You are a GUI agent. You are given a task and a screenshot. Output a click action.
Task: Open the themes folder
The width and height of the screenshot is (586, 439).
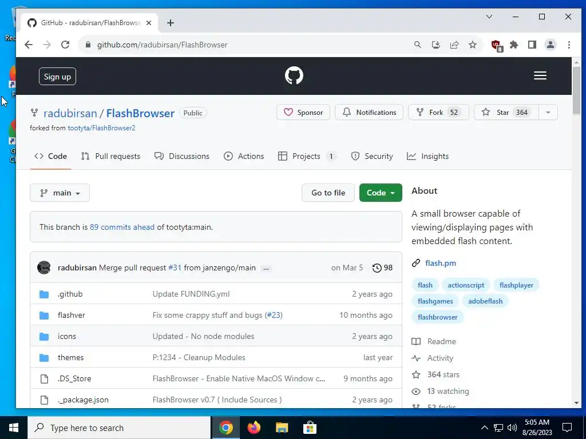tap(70, 358)
